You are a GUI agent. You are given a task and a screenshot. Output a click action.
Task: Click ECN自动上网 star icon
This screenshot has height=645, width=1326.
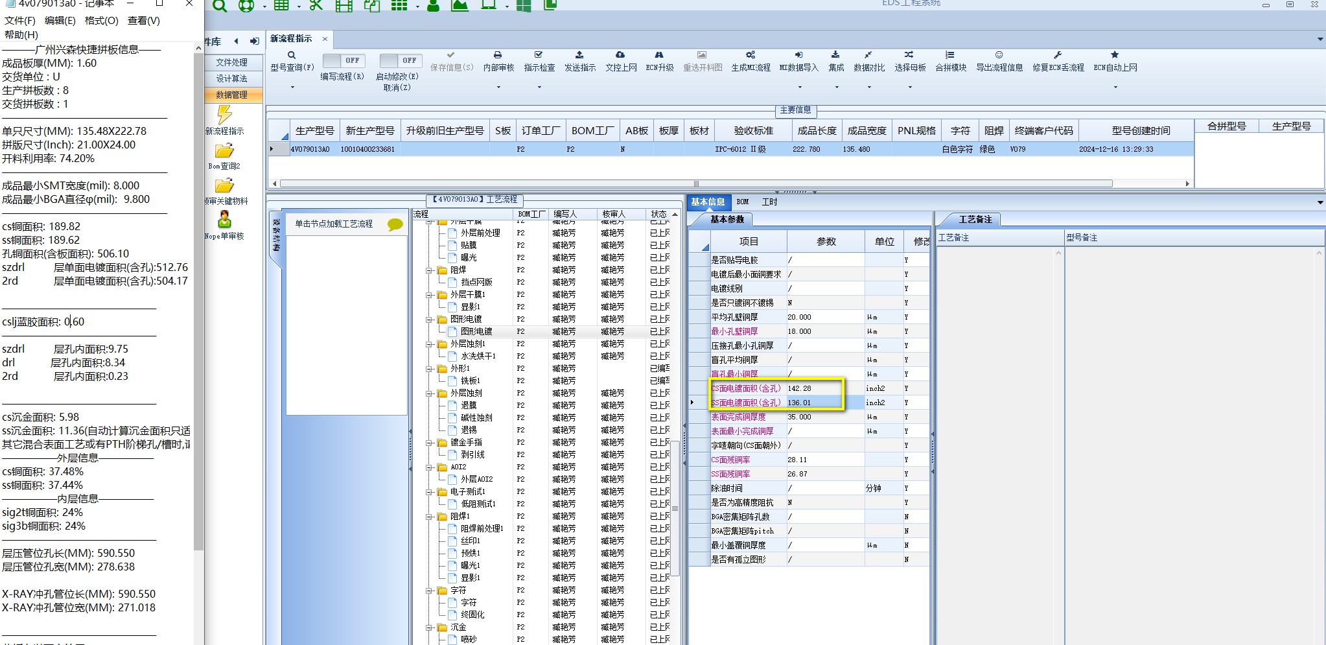(1115, 55)
